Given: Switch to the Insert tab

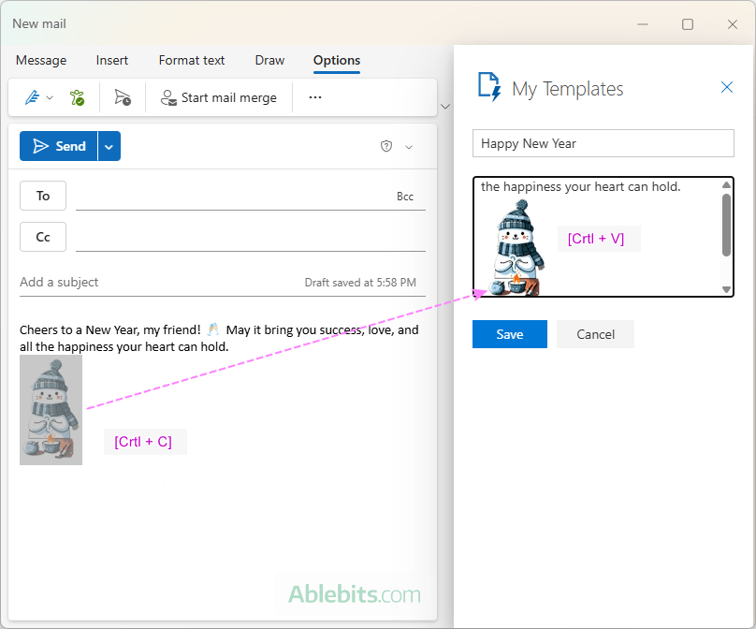Looking at the screenshot, I should 112,60.
